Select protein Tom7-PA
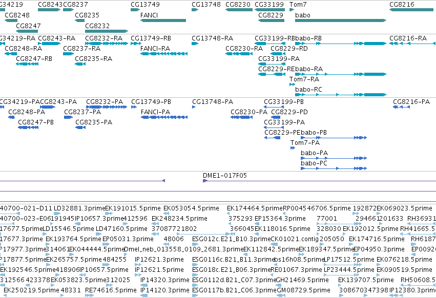The width and height of the screenshot is (436, 298). pyautogui.click(x=305, y=143)
